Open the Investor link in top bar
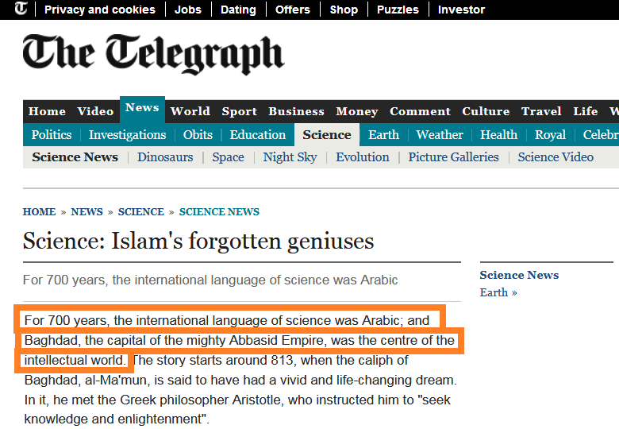This screenshot has width=619, height=429. (x=461, y=10)
